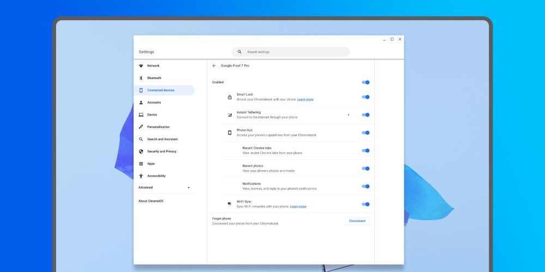Image resolution: width=545 pixels, height=272 pixels.
Task: Click the Security and Privacy shield icon
Action: point(141,151)
